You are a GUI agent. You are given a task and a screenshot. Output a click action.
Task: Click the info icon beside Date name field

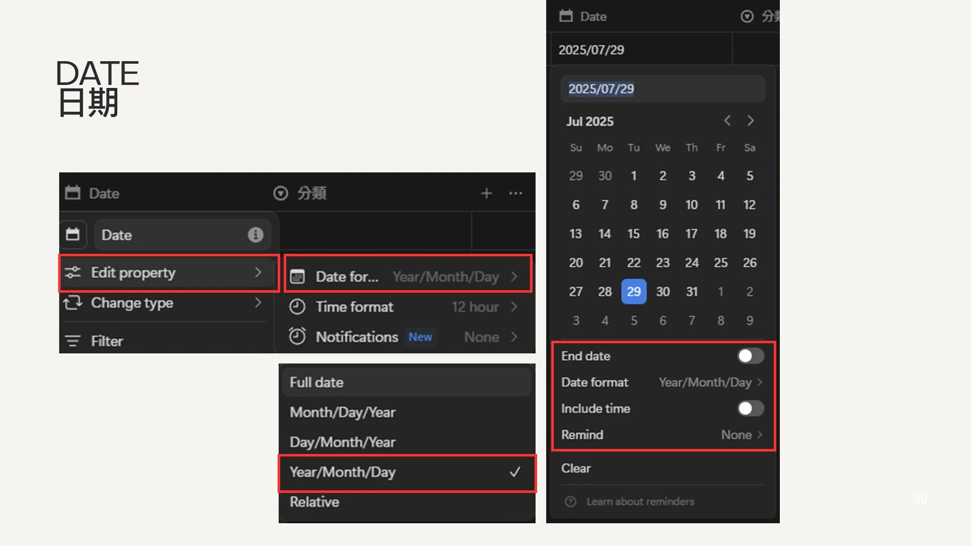(x=255, y=235)
